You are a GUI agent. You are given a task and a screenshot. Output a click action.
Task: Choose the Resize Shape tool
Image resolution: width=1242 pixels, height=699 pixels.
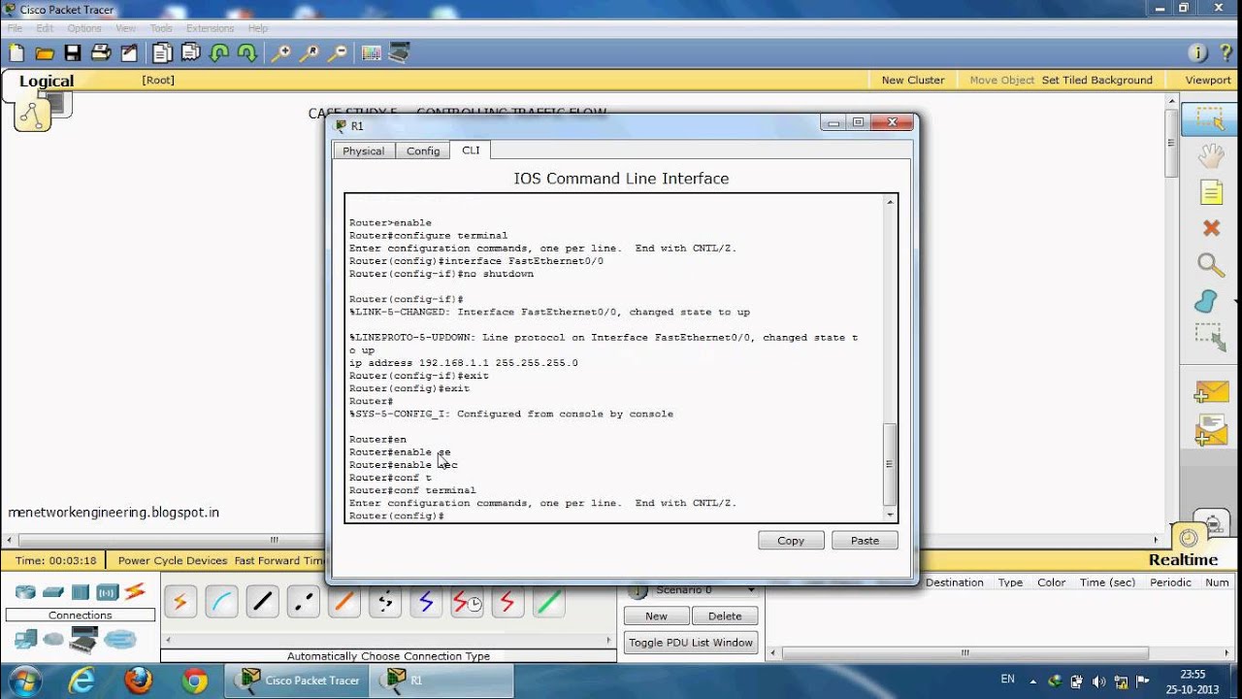tap(1210, 337)
